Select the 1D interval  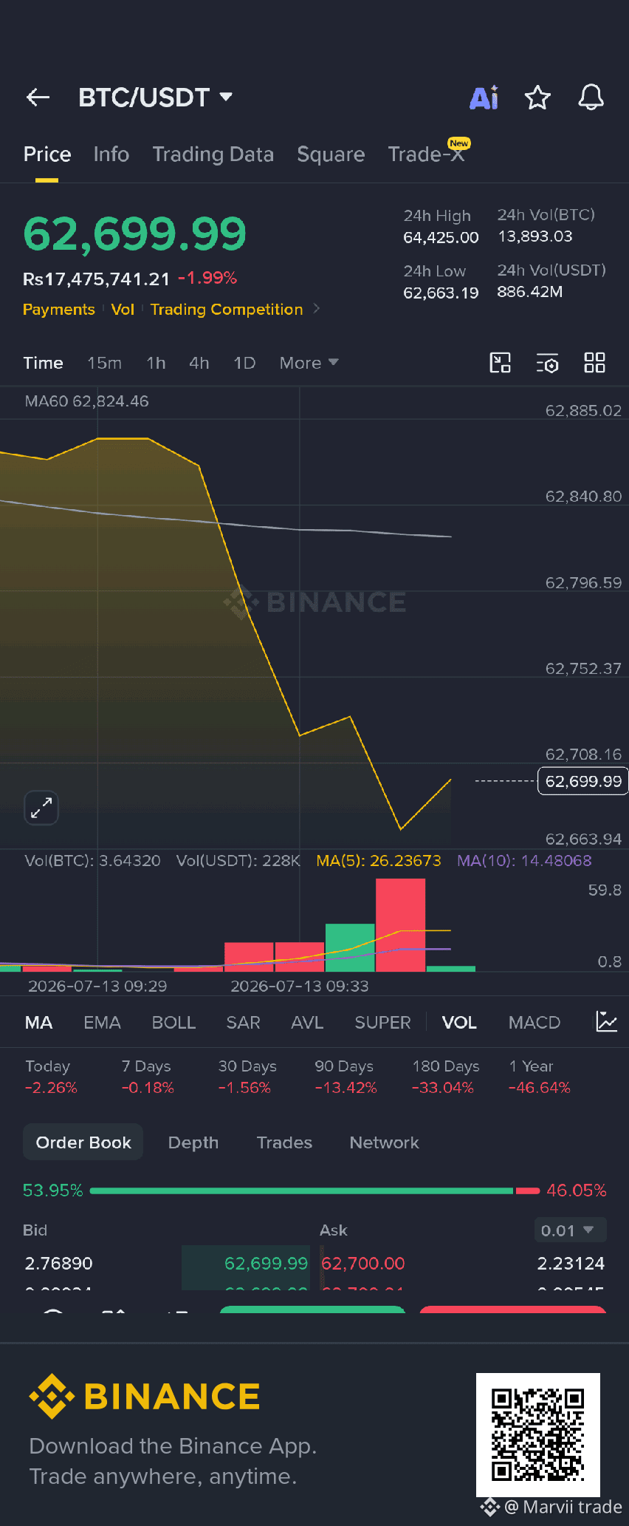pyautogui.click(x=244, y=363)
